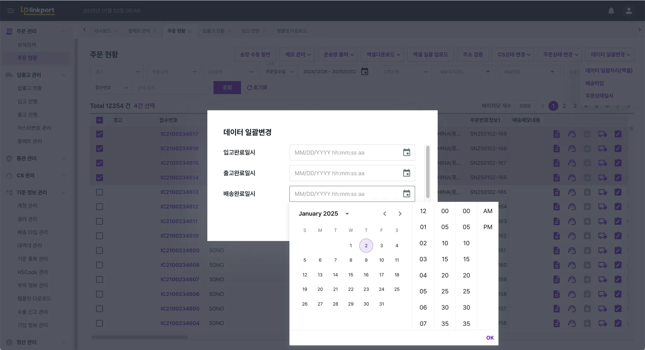Open 데이터 일괄변경 dropdown button
This screenshot has height=350, width=645.
click(610, 54)
